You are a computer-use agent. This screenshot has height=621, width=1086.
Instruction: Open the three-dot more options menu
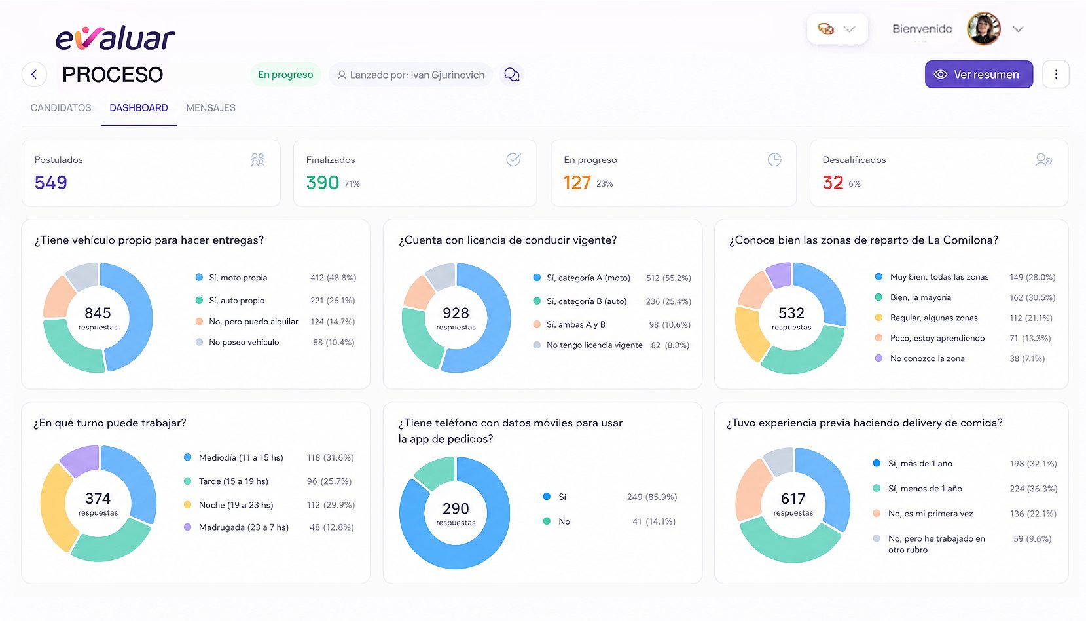[x=1056, y=75]
